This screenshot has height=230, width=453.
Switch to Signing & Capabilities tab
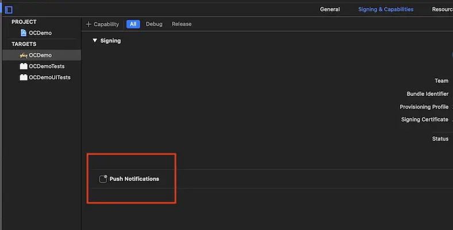click(386, 9)
